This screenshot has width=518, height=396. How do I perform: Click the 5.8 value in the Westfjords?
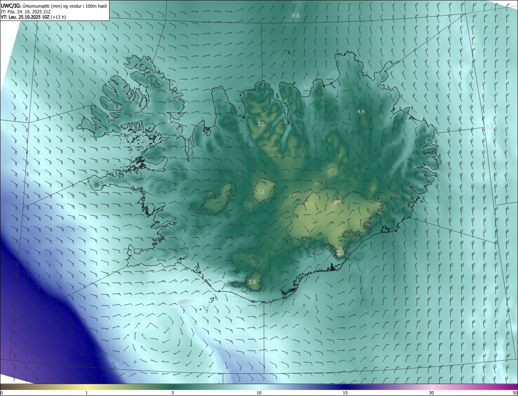117,108
